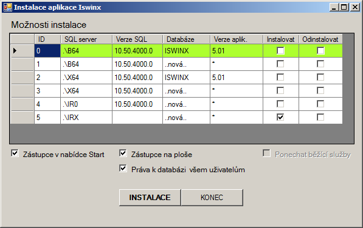363x228 pixels.
Task: Select row header of row ID 1
Action: pyautogui.click(x=22, y=64)
